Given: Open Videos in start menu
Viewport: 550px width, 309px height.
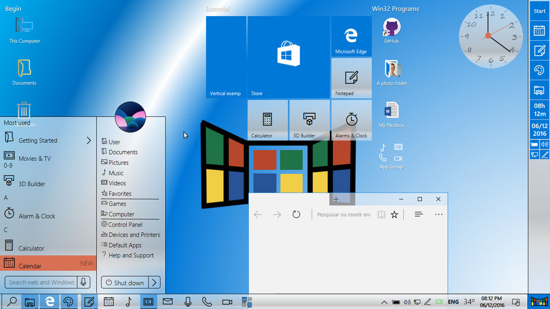Looking at the screenshot, I should pos(114,183).
